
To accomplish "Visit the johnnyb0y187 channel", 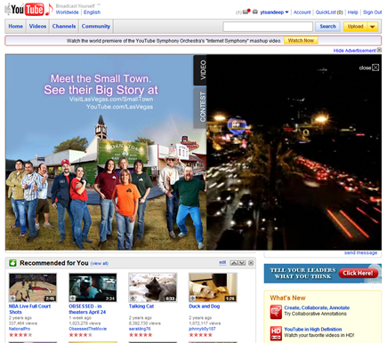I will click(x=202, y=329).
